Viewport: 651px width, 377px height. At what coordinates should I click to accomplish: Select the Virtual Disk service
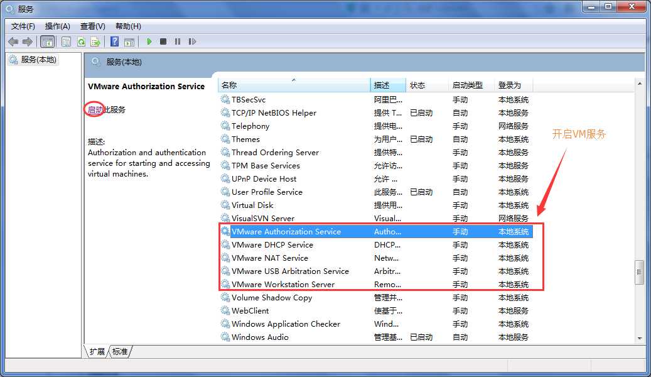pyautogui.click(x=376, y=205)
